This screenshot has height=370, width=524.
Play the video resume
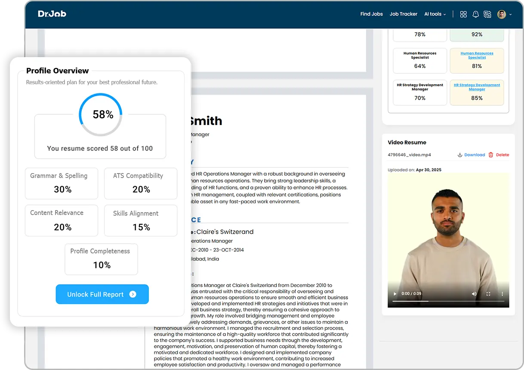point(395,294)
